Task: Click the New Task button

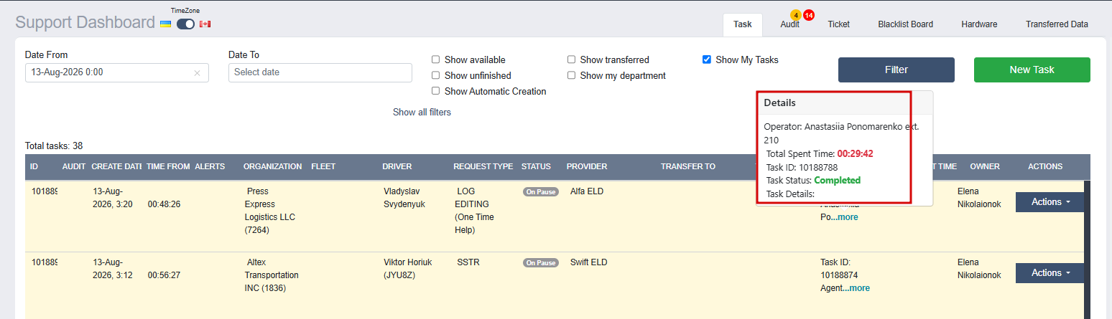Action: click(x=1032, y=70)
